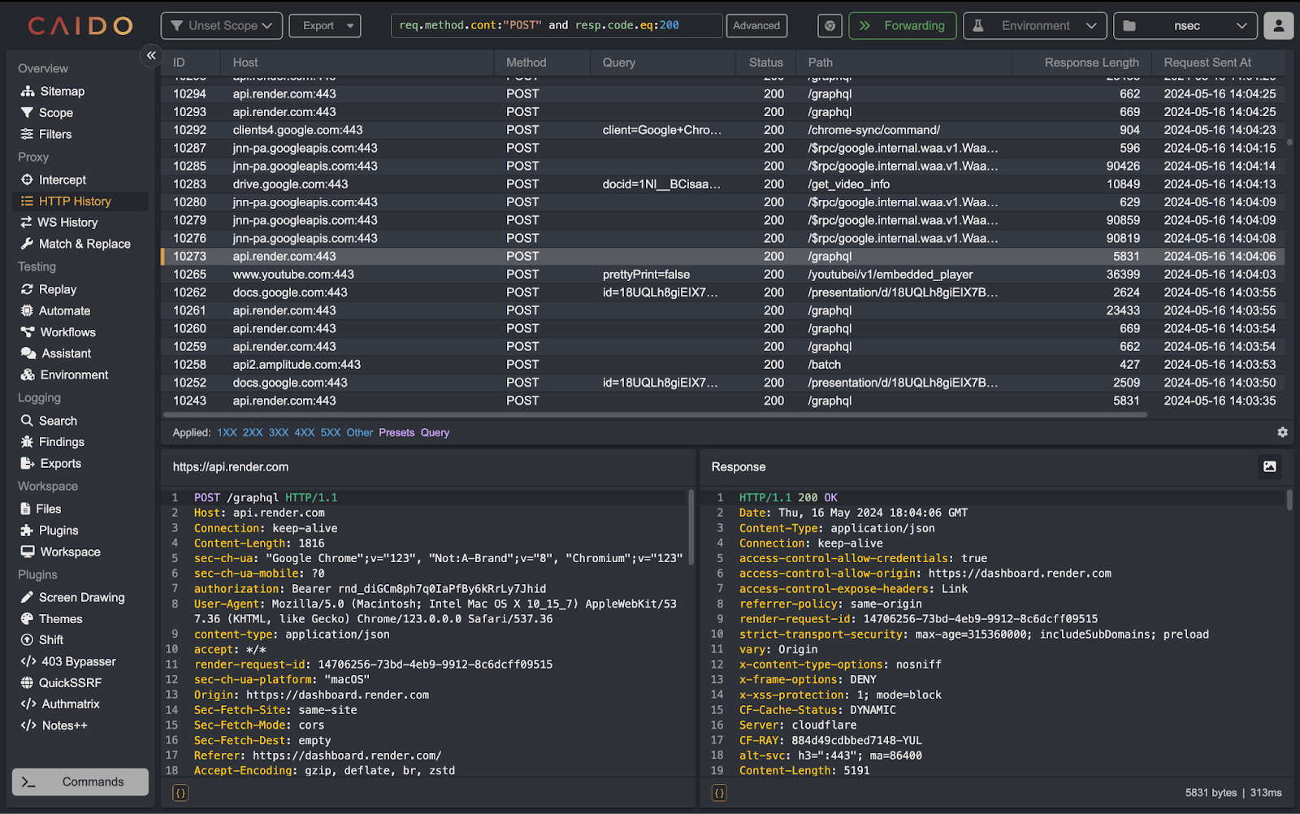Image resolution: width=1300 pixels, height=814 pixels.
Task: Click the table horizontal scrollbar
Action: point(654,415)
